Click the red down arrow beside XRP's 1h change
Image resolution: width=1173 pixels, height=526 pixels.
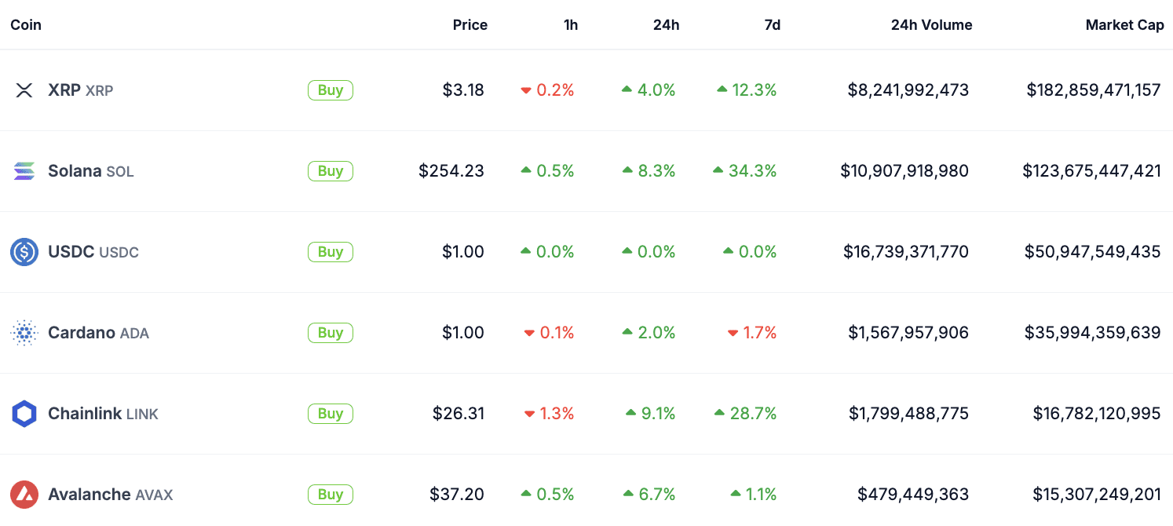(526, 89)
